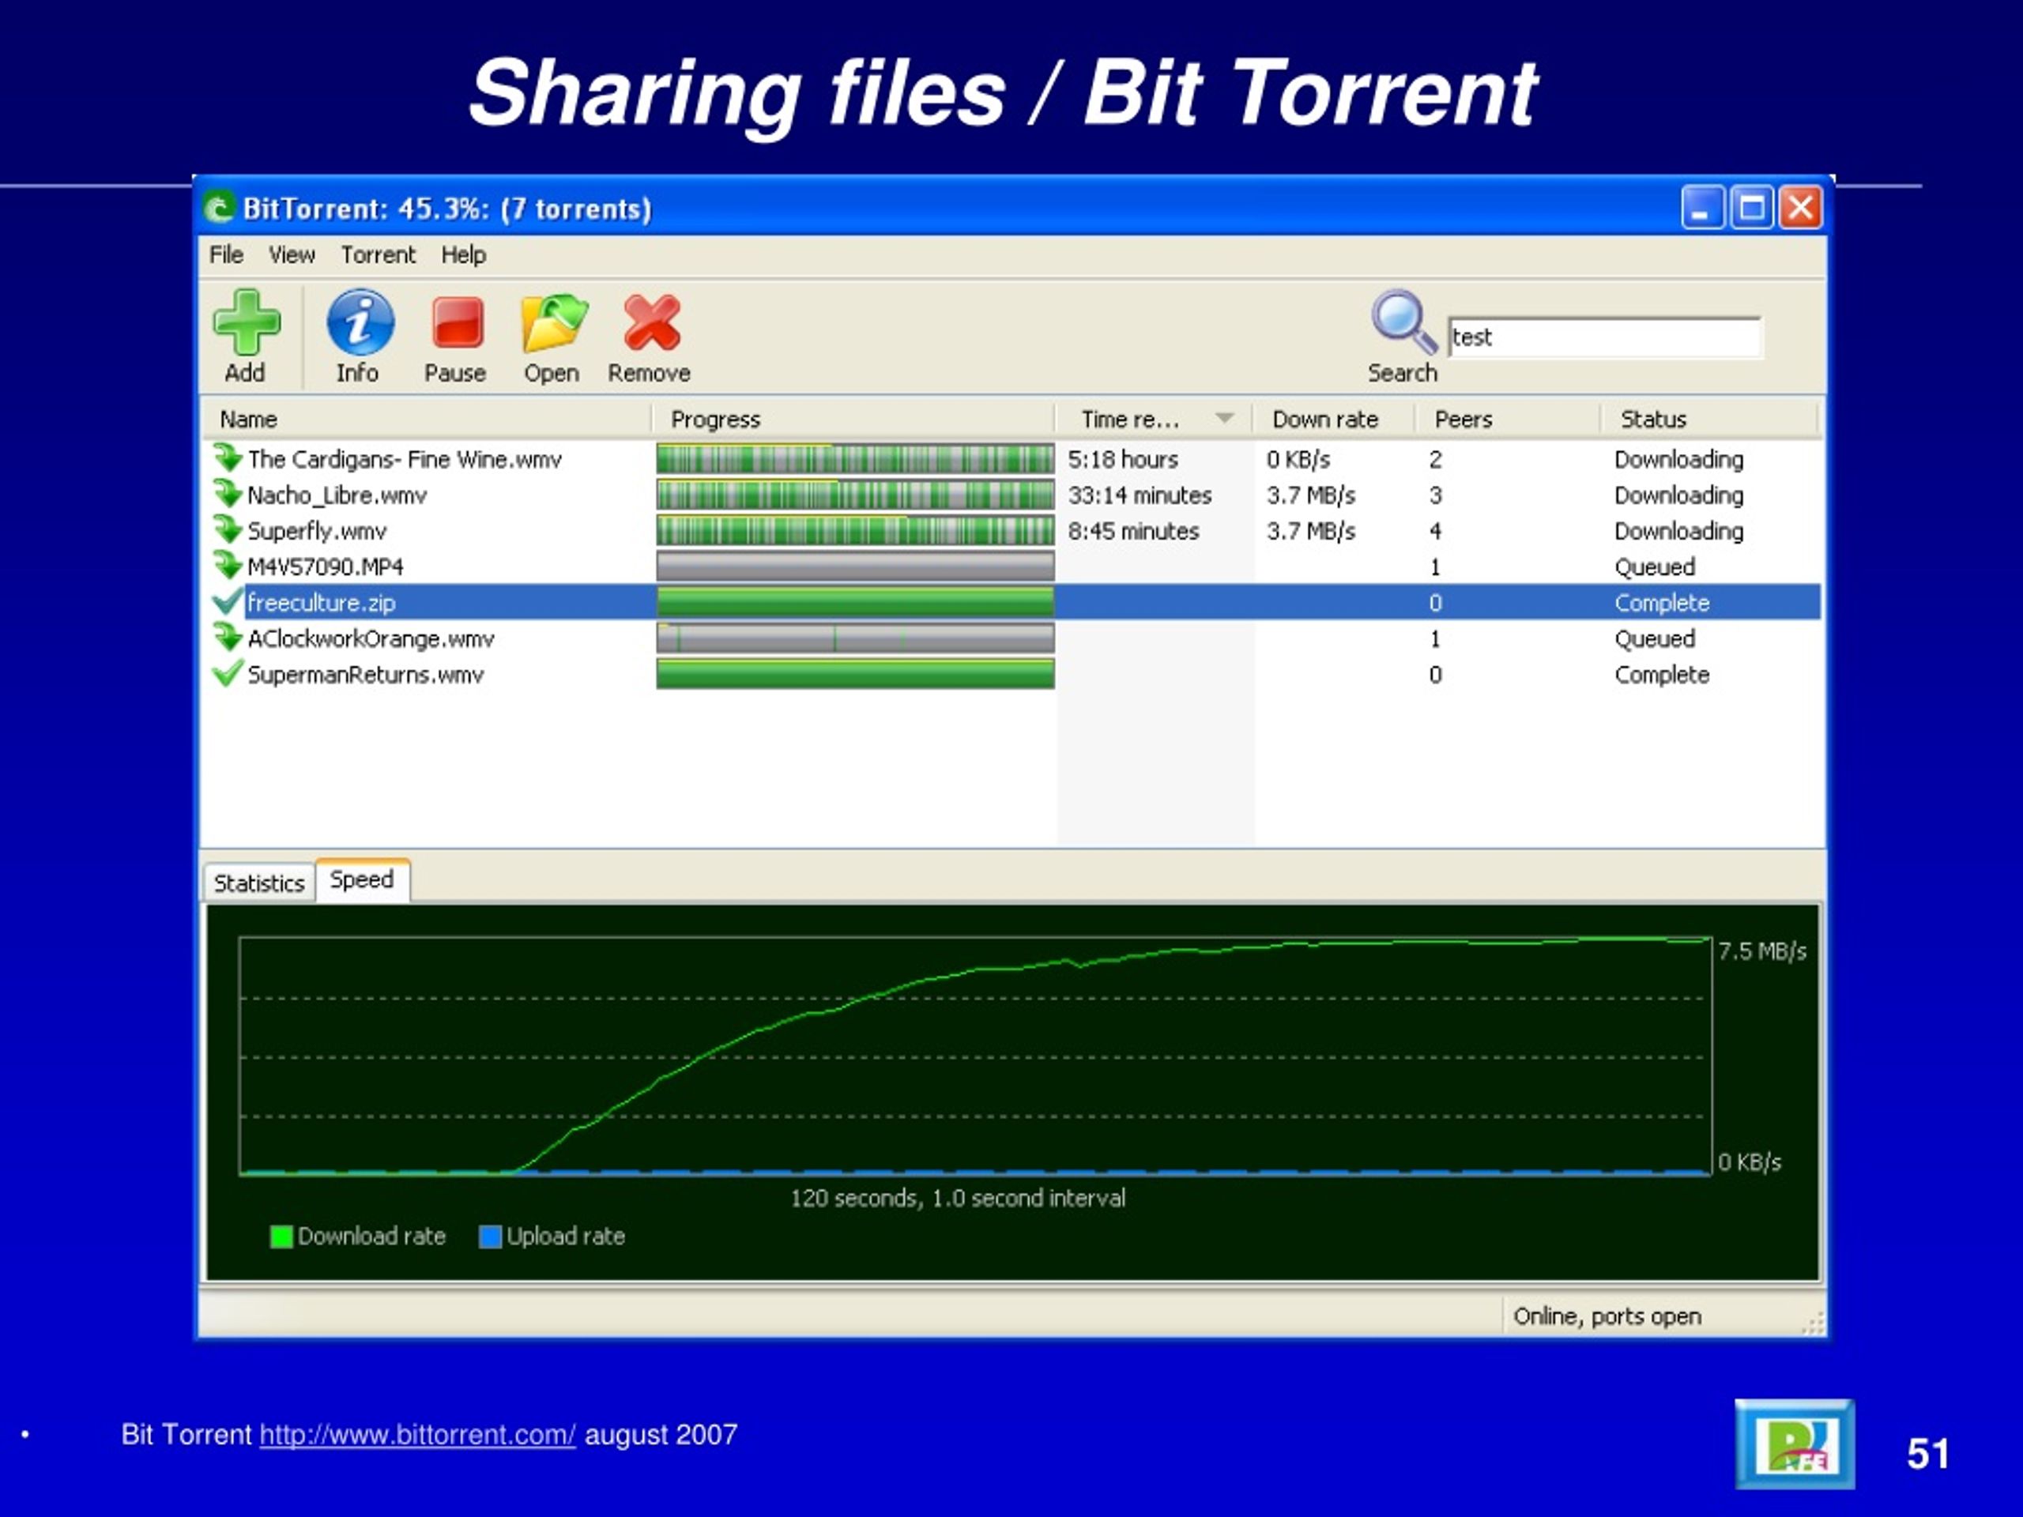Image resolution: width=2023 pixels, height=1517 pixels.
Task: Click the green Download rate legend swatch
Action: tap(281, 1237)
